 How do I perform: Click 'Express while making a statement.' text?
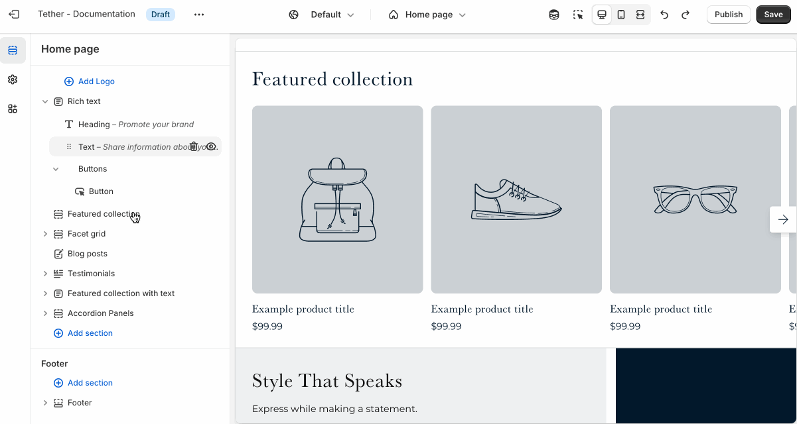(334, 409)
